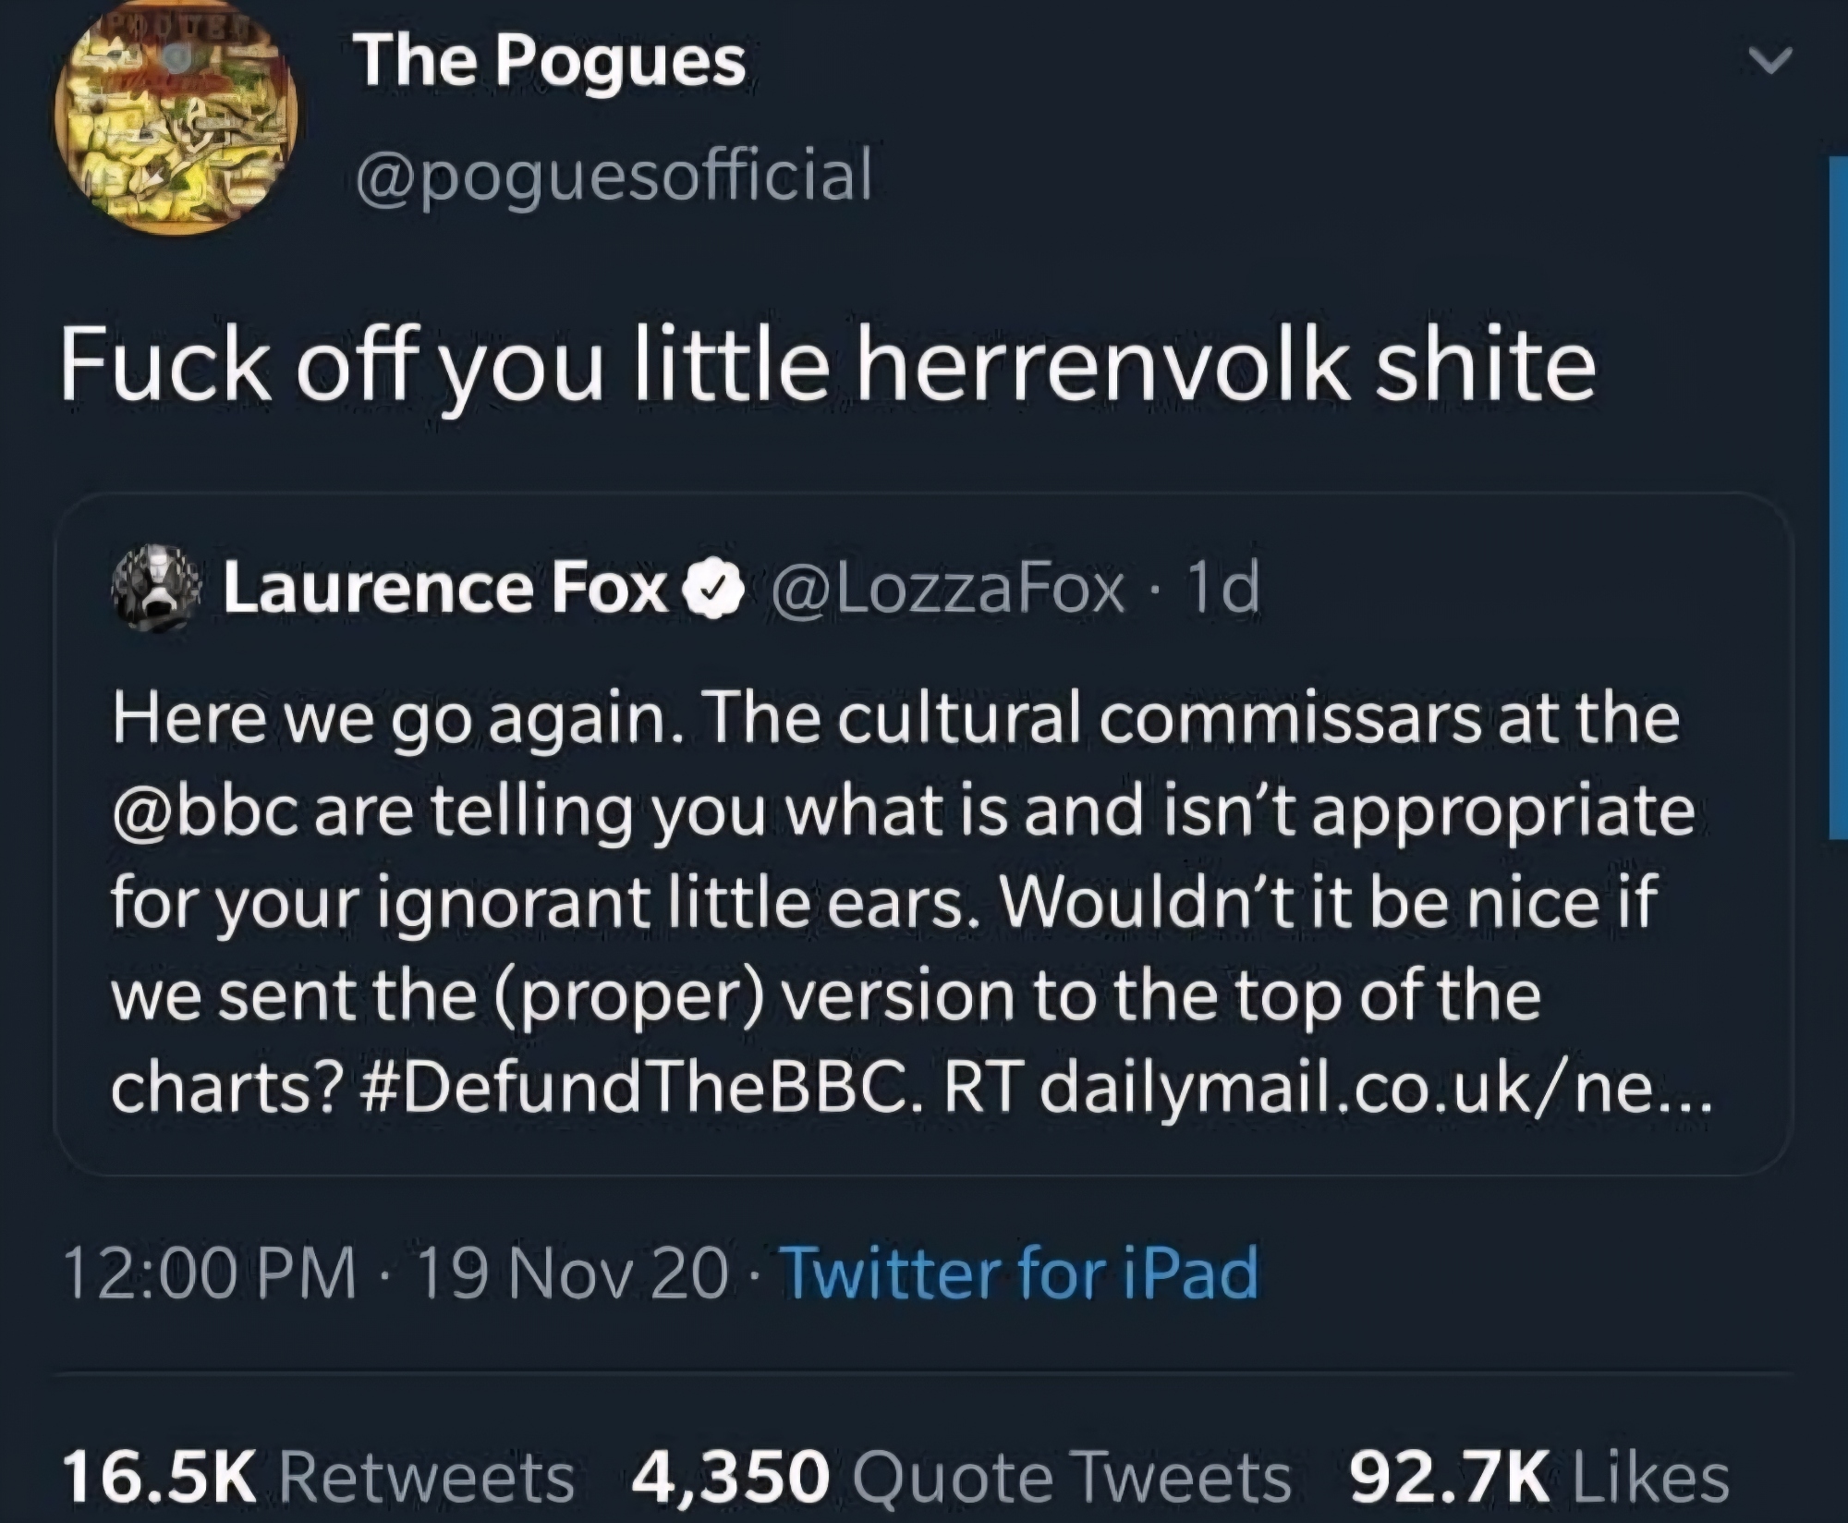View the 4,350 Quote Tweets

pos(961,1476)
